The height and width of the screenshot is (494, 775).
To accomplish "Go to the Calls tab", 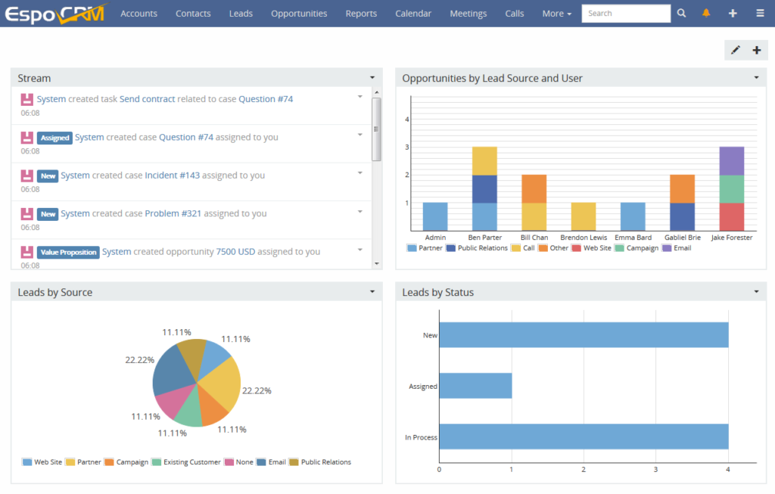I will [515, 14].
